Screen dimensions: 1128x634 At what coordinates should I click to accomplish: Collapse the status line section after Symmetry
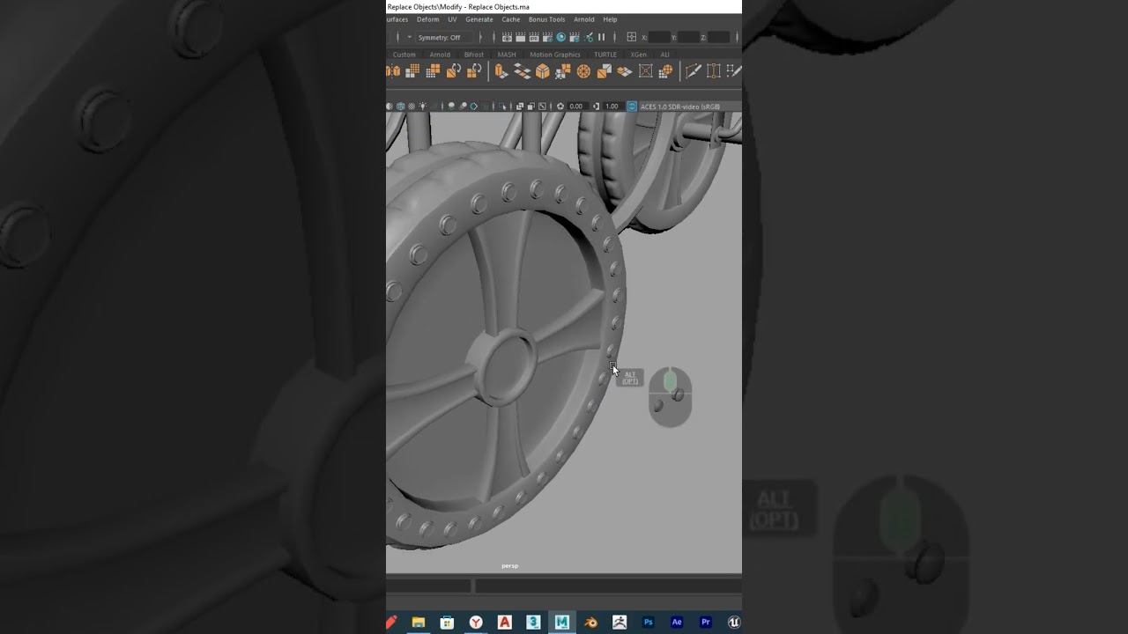tap(480, 37)
